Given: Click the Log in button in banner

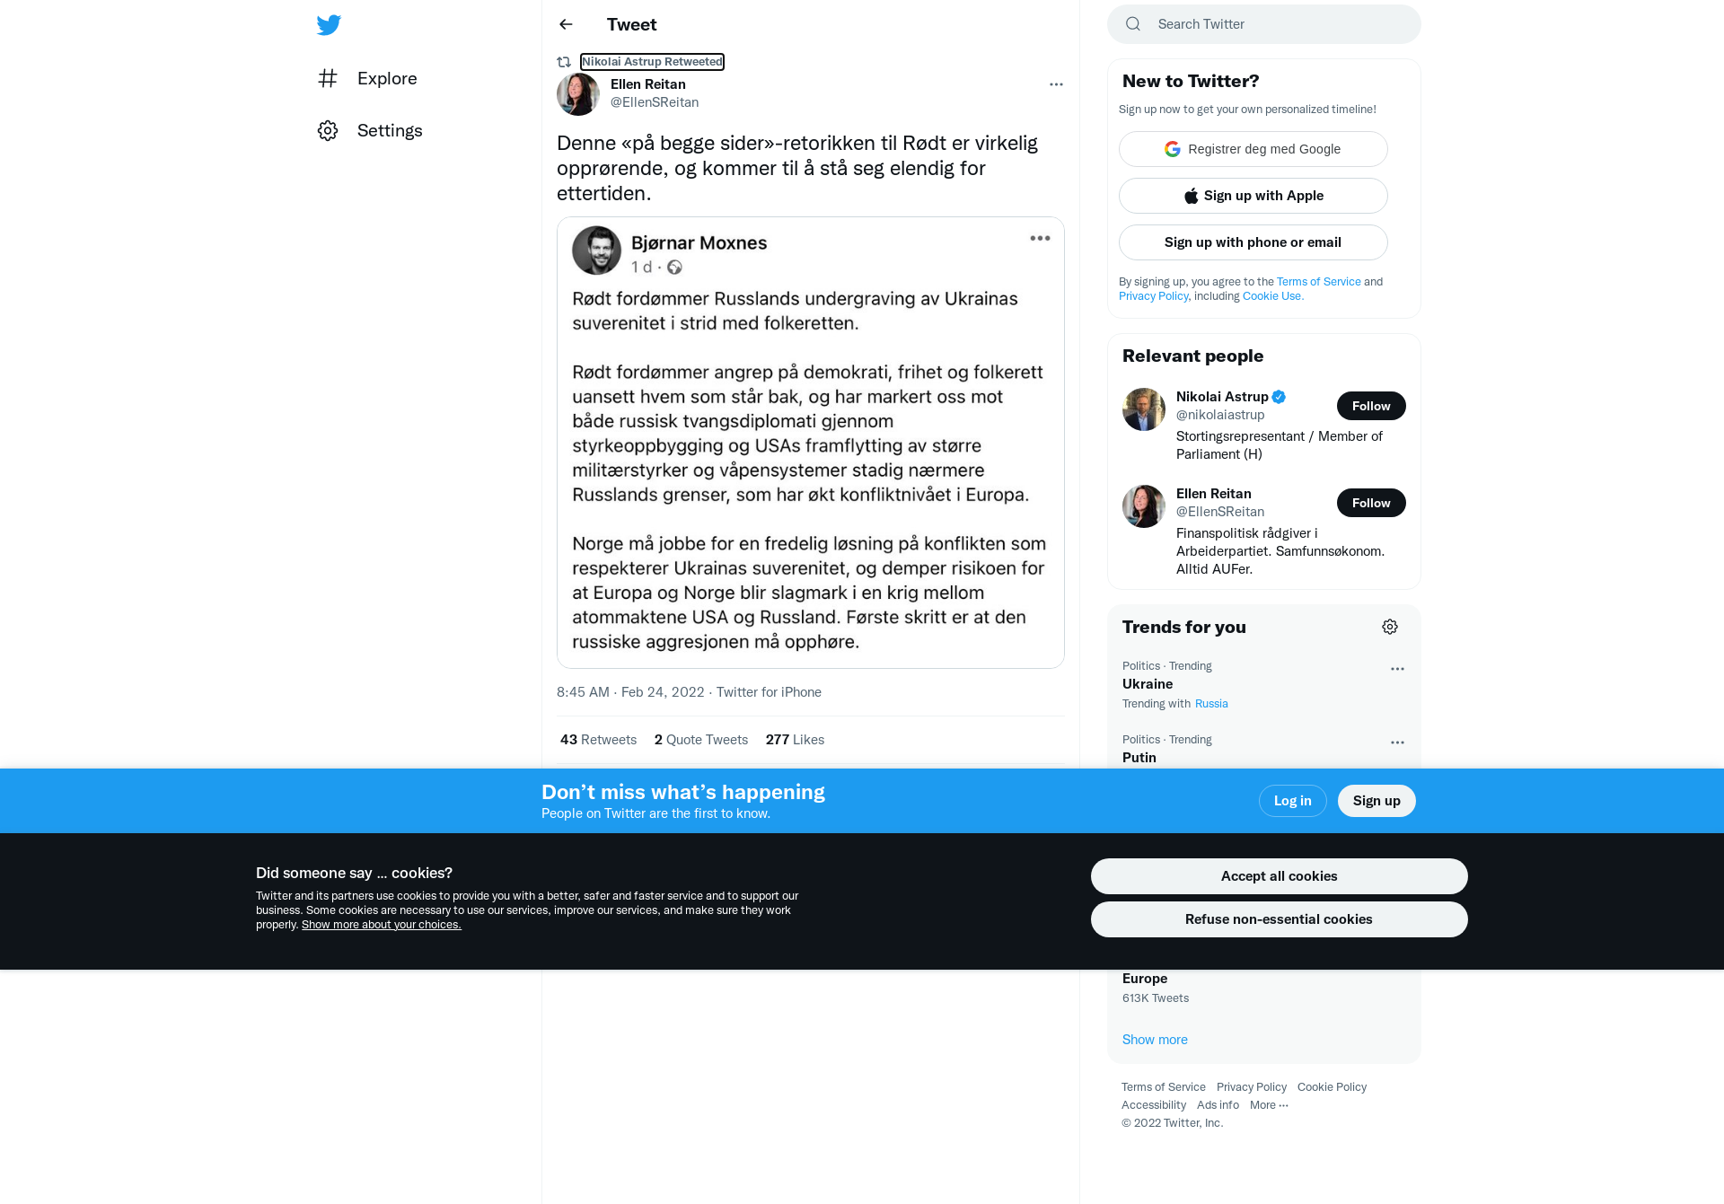Looking at the screenshot, I should point(1293,801).
